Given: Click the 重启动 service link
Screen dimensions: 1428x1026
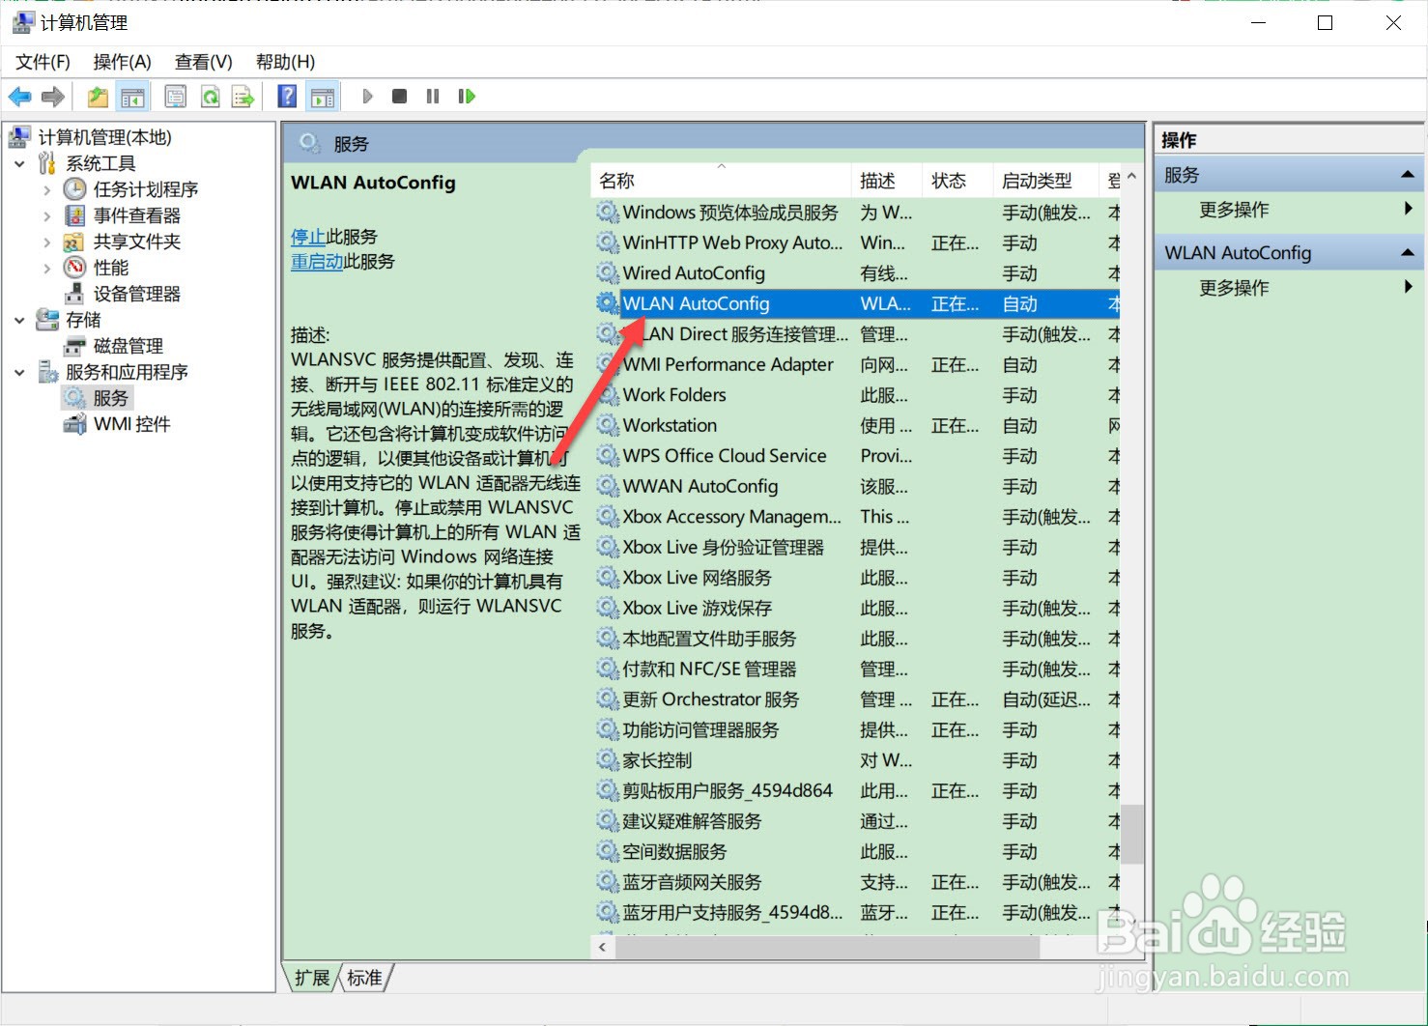Looking at the screenshot, I should click(x=317, y=262).
